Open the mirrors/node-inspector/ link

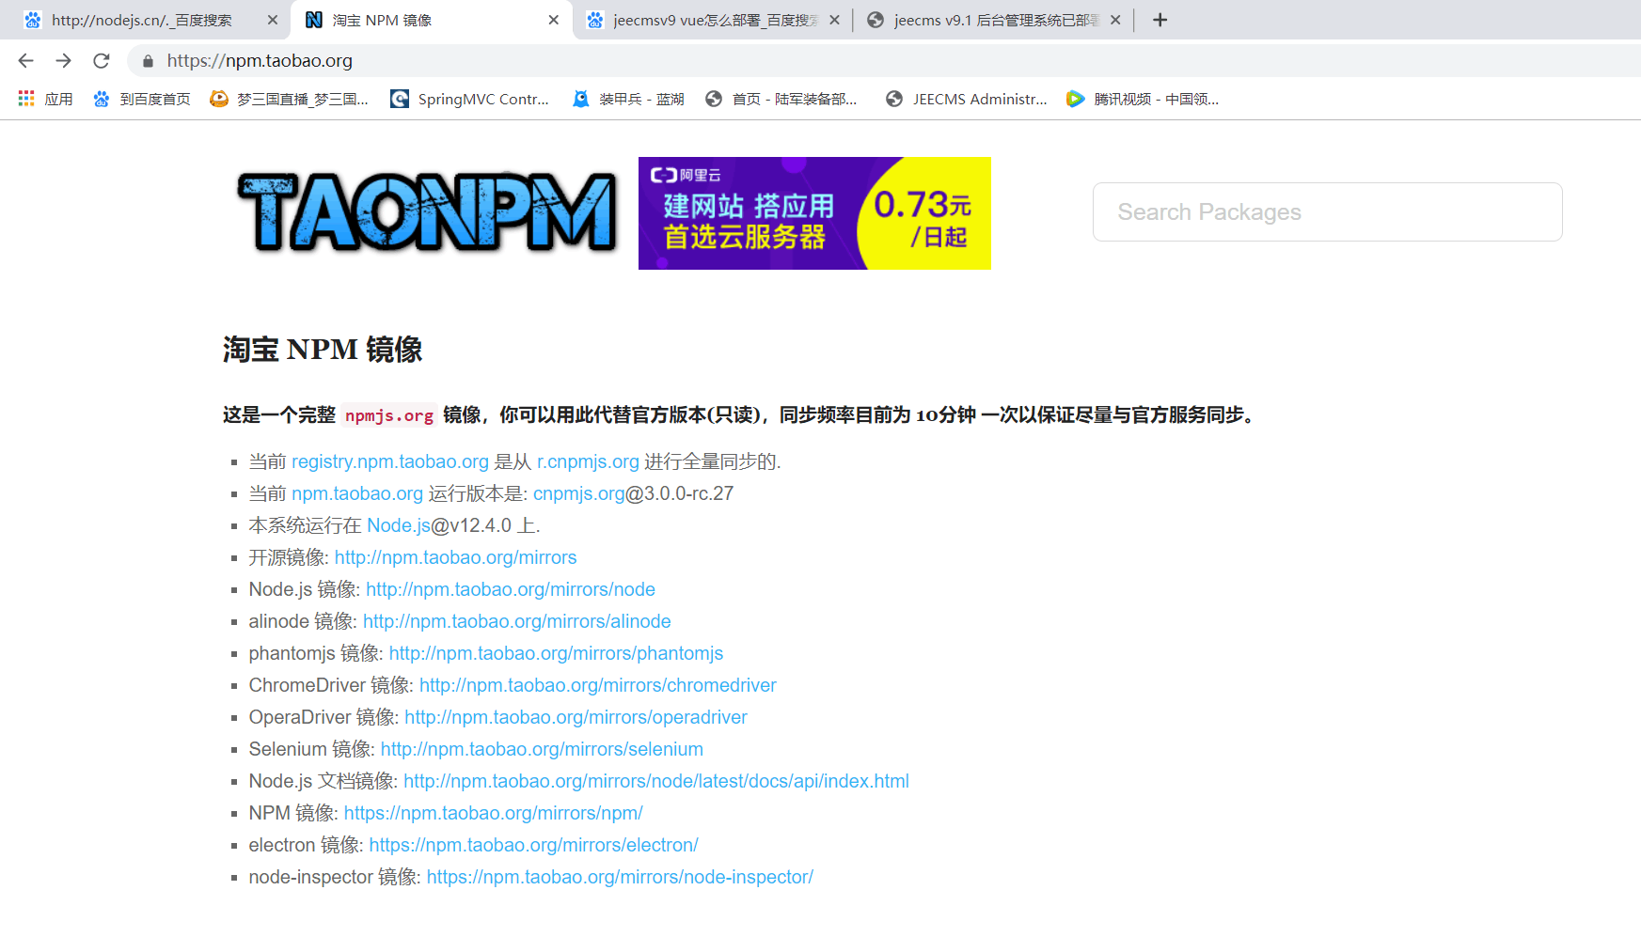[x=620, y=877]
